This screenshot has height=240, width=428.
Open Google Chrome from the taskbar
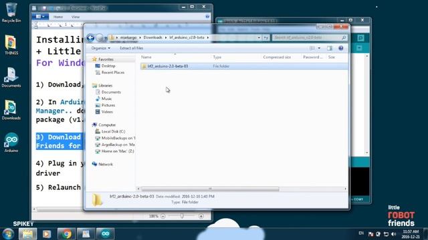click(66, 234)
